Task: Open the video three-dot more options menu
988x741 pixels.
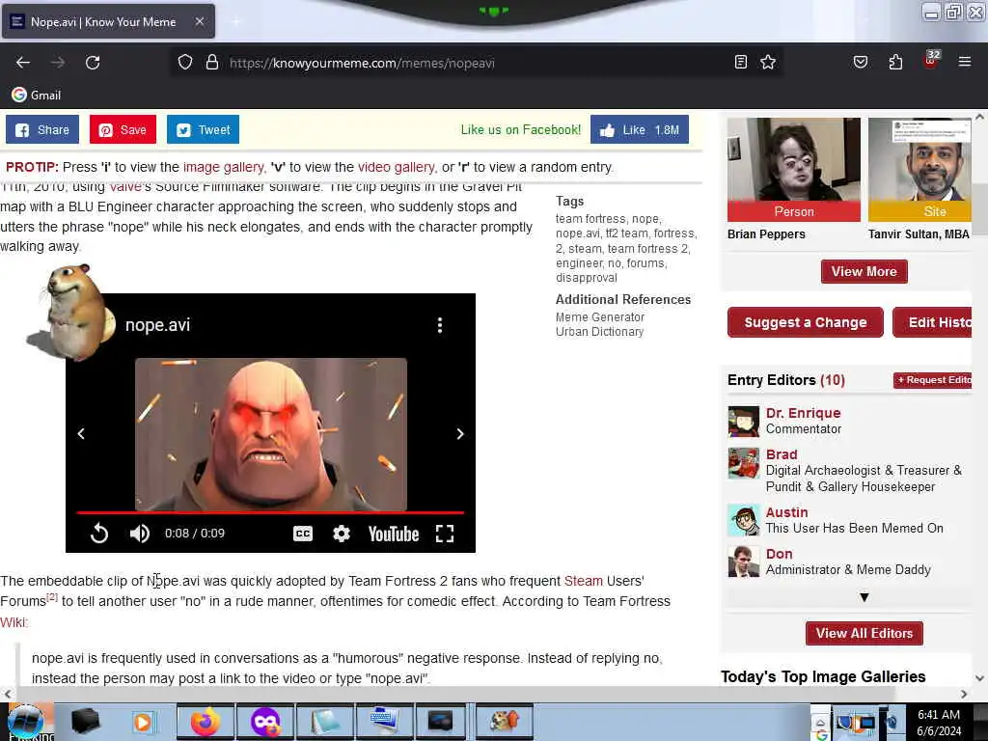Action: (440, 325)
